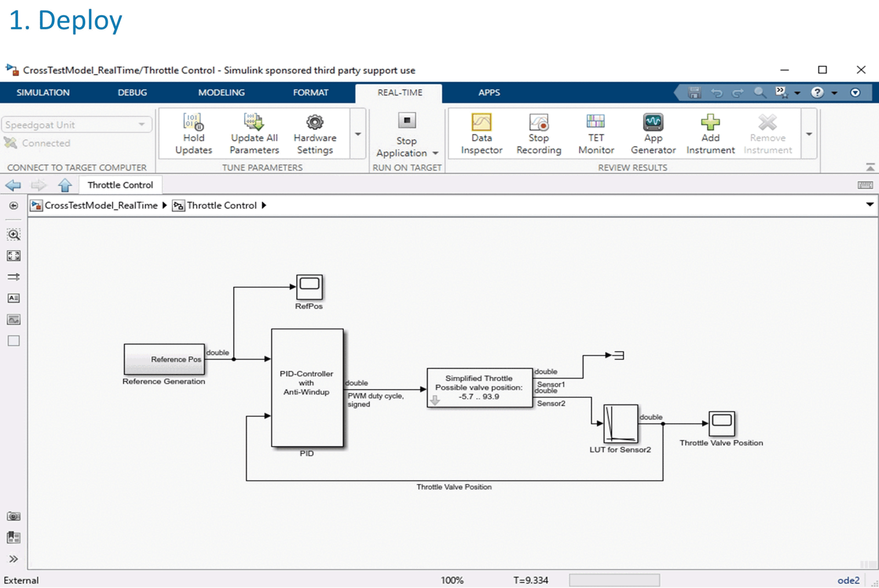Switch to the MODELING ribbon tab
This screenshot has width=879, height=588.
click(221, 92)
